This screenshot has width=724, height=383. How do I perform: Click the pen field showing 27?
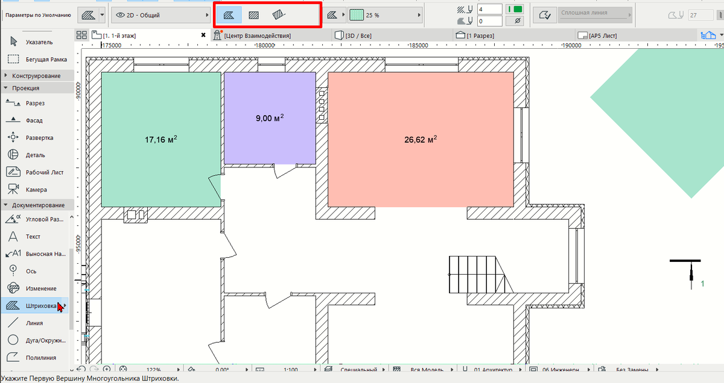[700, 14]
